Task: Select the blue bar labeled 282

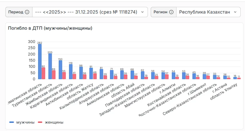Action: [x=40, y=62]
